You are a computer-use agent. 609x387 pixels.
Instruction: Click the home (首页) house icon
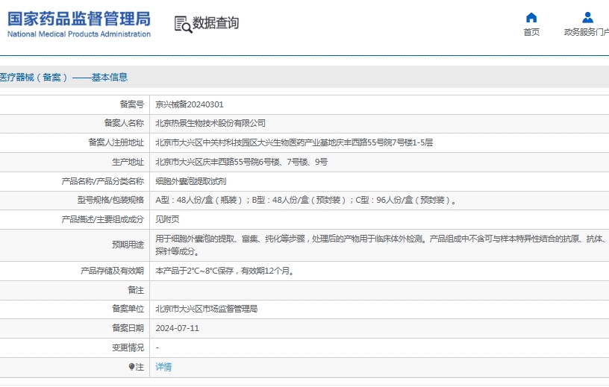point(531,18)
